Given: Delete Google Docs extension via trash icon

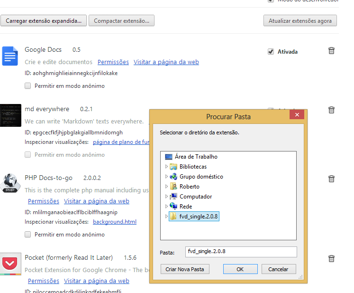Looking at the screenshot, I should [x=331, y=51].
